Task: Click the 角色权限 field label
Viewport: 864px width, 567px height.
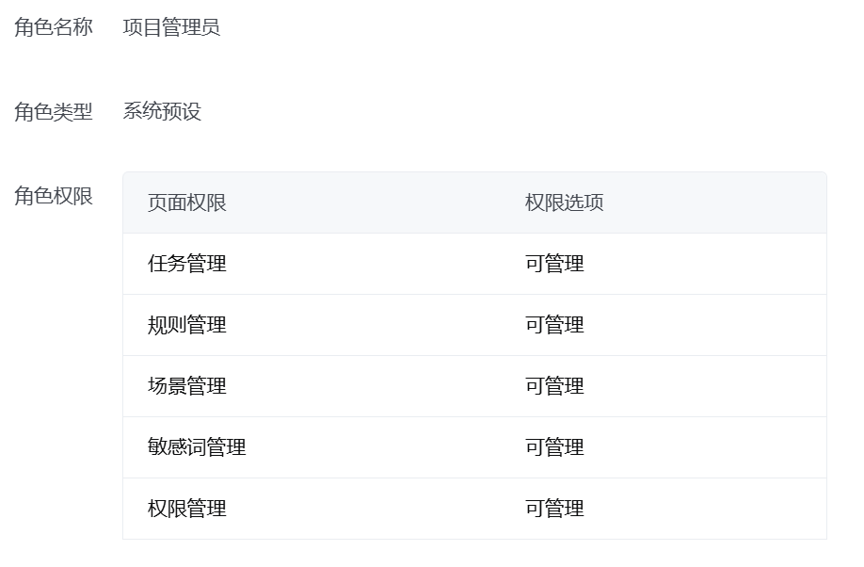Action: pyautogui.click(x=54, y=197)
